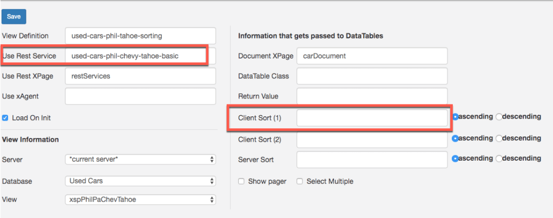Click the Return Value text box
The width and height of the screenshot is (553, 218).
[x=372, y=96]
